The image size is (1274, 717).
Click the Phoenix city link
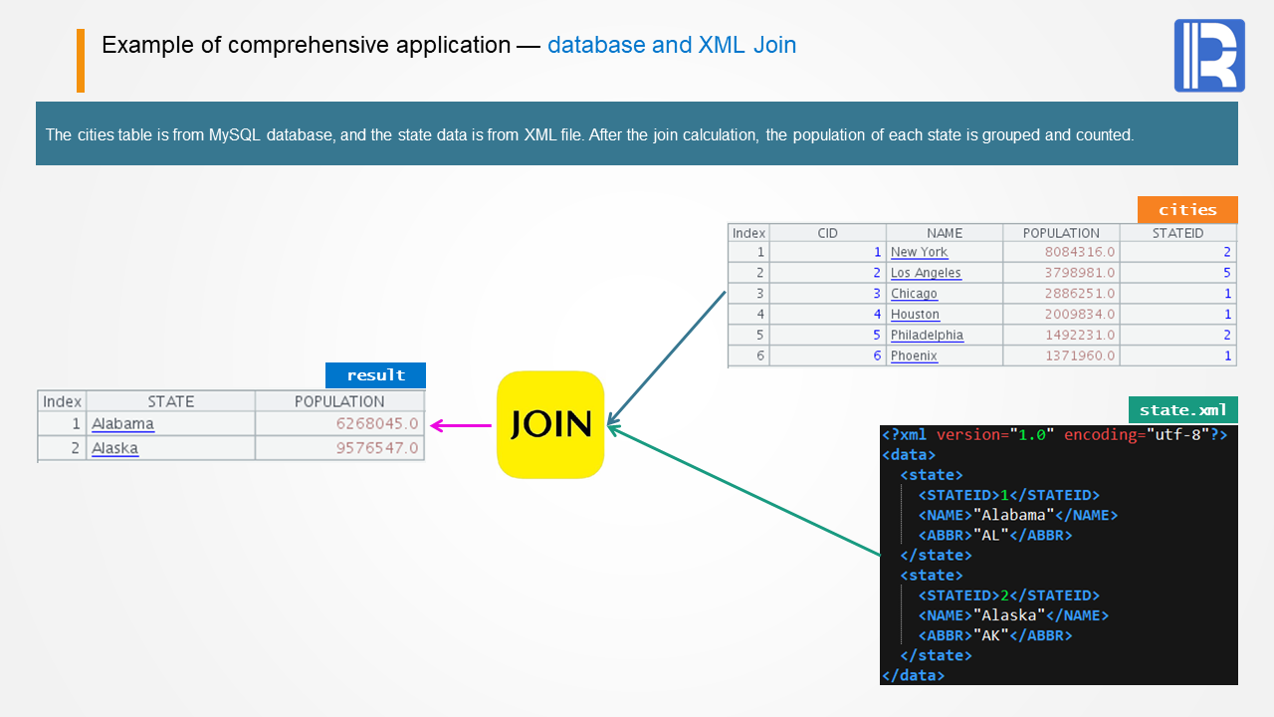coord(914,357)
